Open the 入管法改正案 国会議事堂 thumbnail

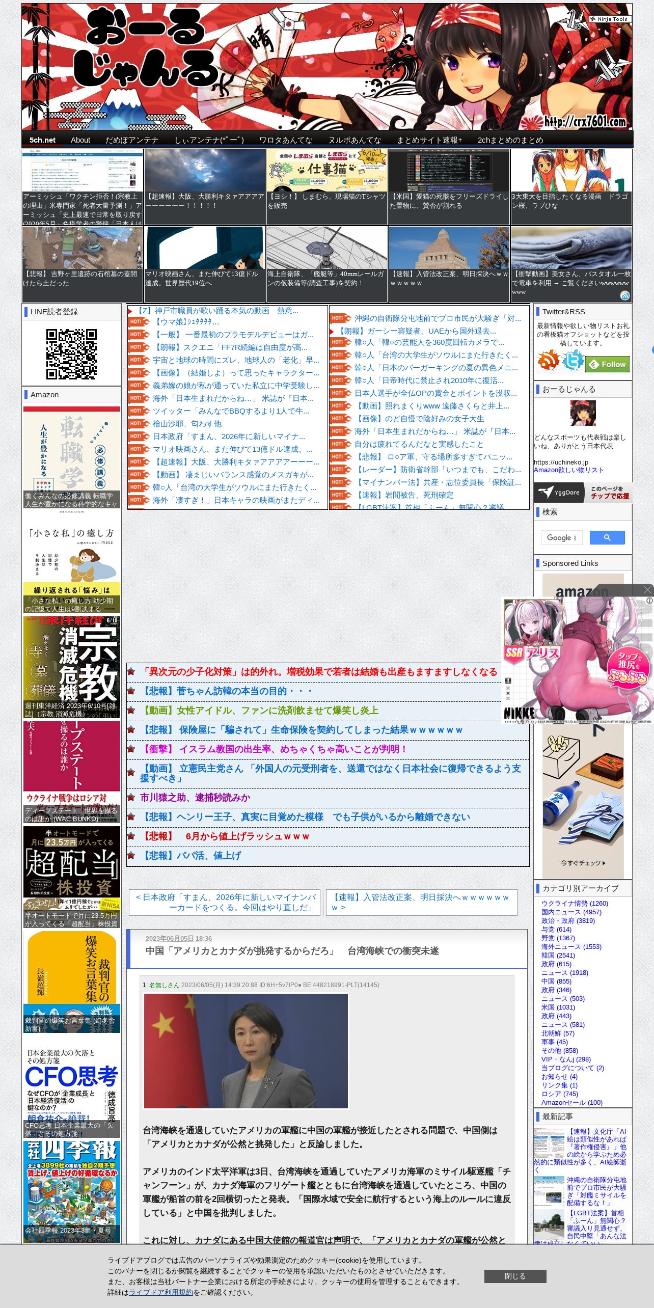tap(449, 264)
